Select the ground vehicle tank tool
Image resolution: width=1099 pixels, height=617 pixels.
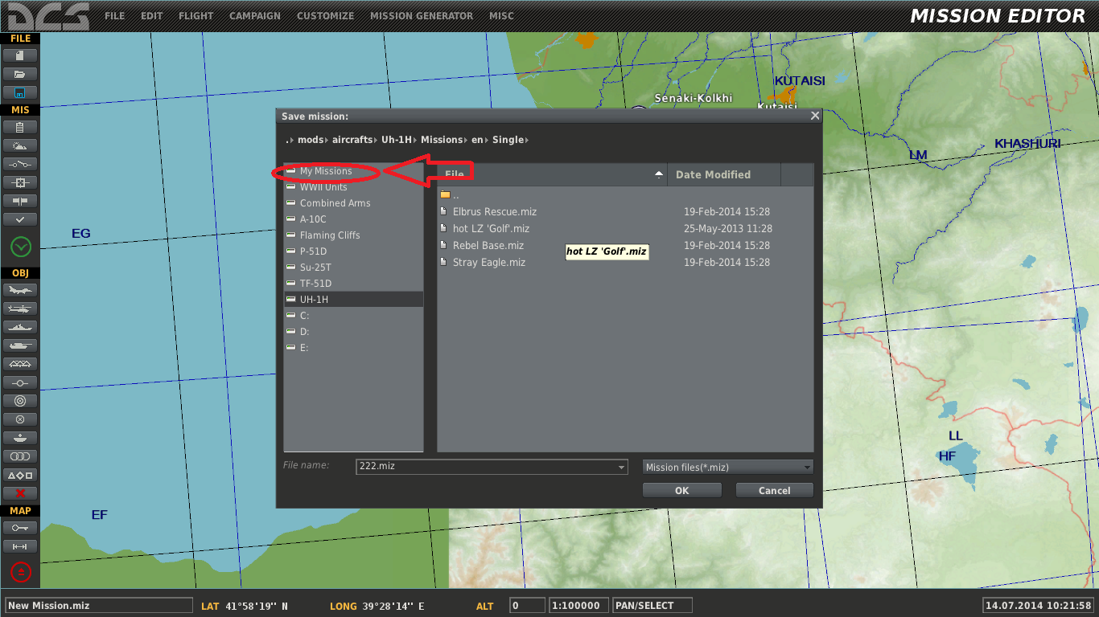(x=20, y=345)
